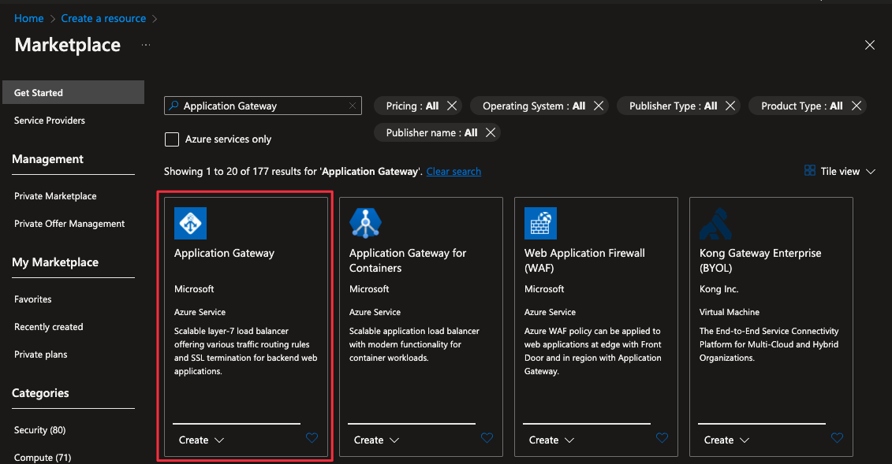The width and height of the screenshot is (892, 464).
Task: Click the Clear search link
Action: pos(453,171)
